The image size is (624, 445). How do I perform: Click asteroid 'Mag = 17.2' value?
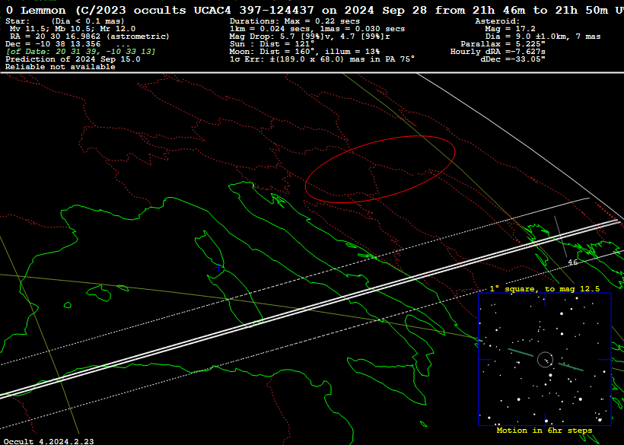pyautogui.click(x=510, y=29)
